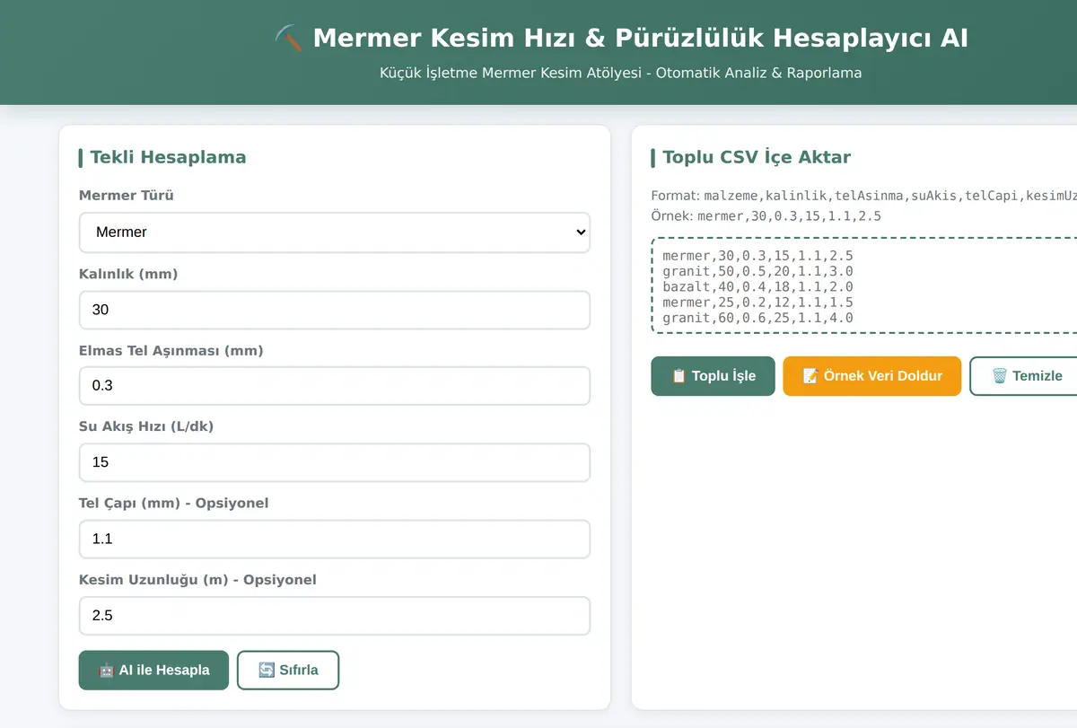This screenshot has height=728, width=1077.
Task: Click the refresh icon on Sıfırla
Action: point(266,670)
